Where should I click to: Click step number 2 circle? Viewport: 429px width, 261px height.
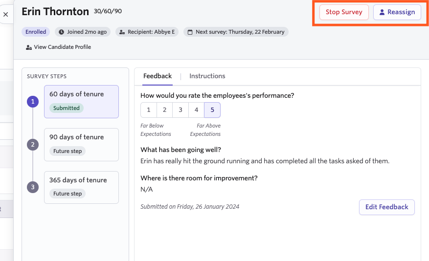click(x=33, y=145)
